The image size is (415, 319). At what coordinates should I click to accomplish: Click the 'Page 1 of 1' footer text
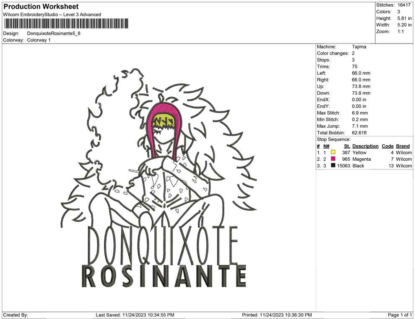click(x=400, y=315)
